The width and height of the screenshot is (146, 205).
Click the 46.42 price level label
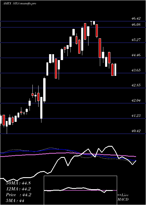136,18
